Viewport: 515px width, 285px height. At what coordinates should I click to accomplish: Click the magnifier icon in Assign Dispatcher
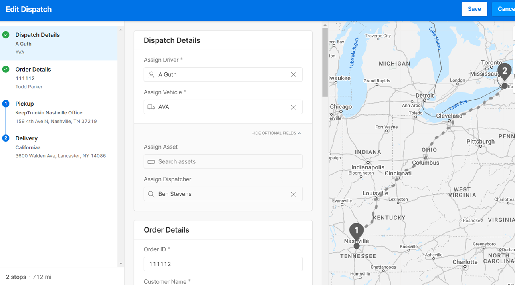pyautogui.click(x=151, y=194)
